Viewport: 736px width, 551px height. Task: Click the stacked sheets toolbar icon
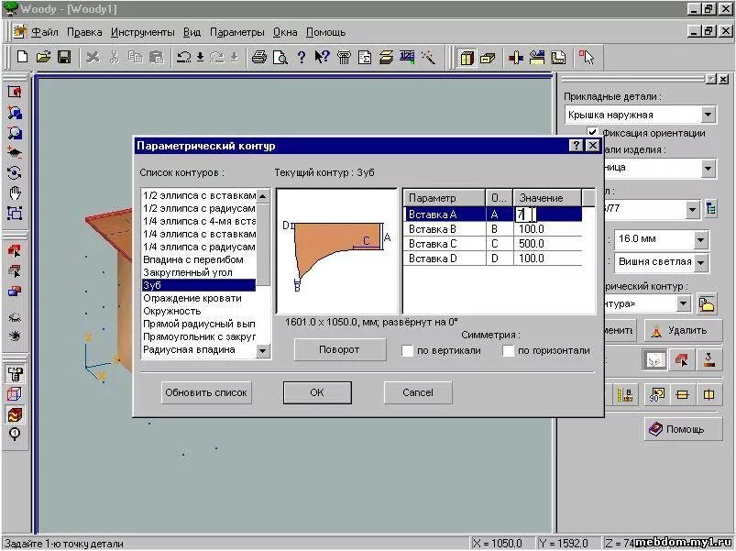386,58
